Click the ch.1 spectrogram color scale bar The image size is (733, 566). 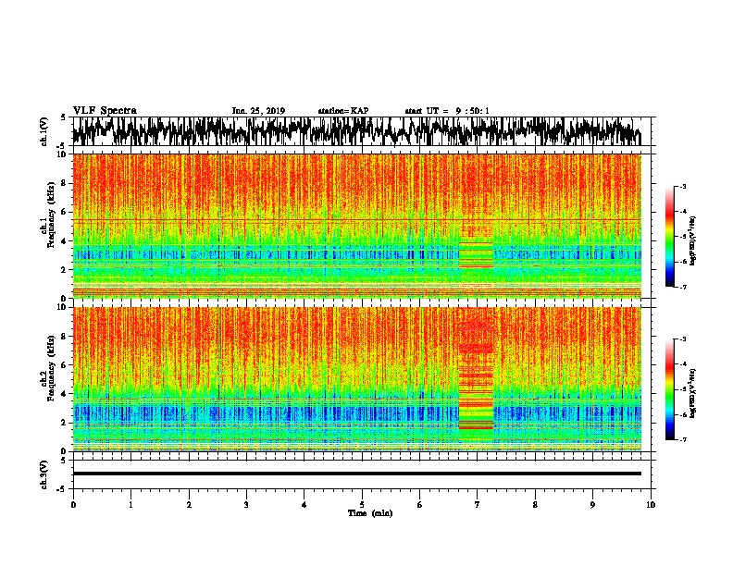669,237
